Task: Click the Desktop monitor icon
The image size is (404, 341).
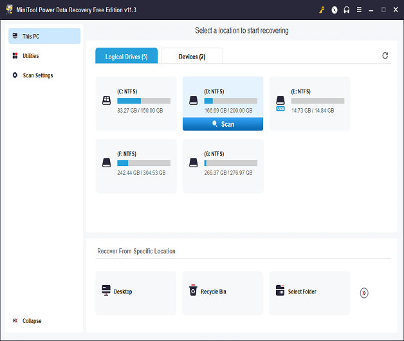Action: click(x=106, y=290)
